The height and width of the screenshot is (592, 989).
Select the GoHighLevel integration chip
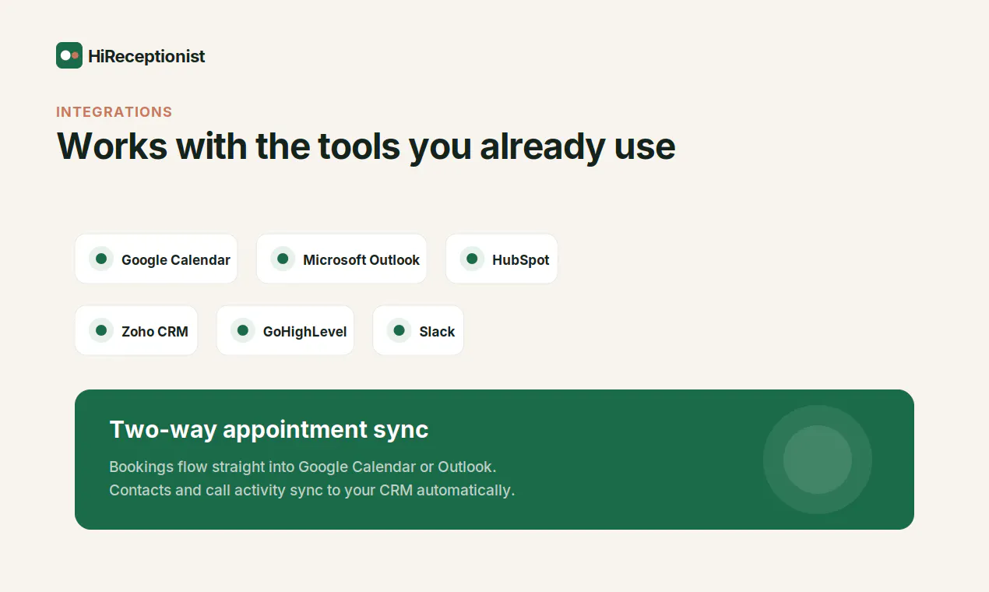pos(285,330)
